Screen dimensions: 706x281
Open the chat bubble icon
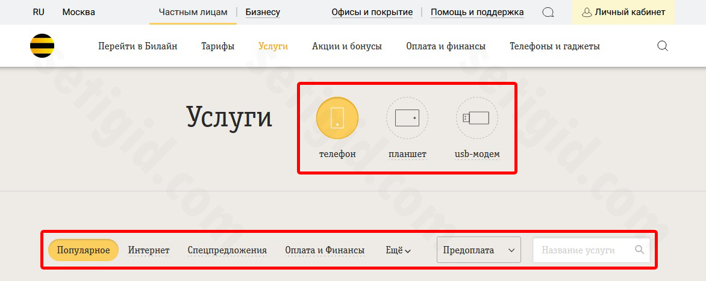coord(548,13)
